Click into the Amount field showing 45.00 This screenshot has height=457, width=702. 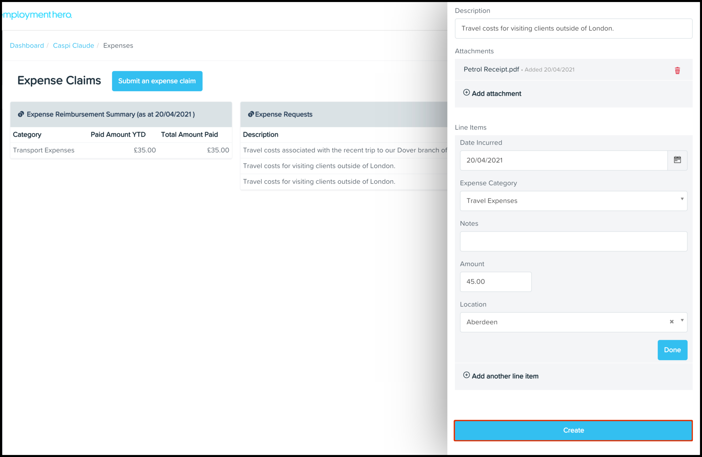(496, 282)
